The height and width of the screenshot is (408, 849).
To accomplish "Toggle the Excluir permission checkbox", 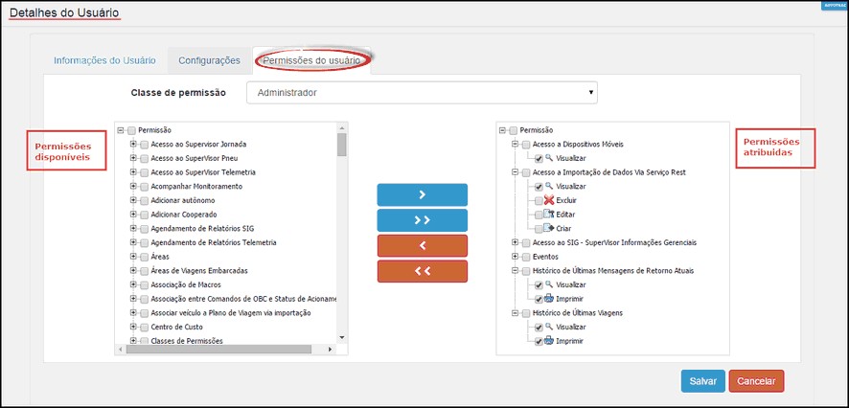I will [539, 200].
